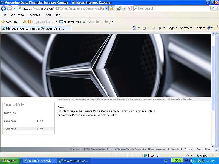This screenshot has width=219, height=164.
Task: Expand the Home button dropdown arrow
Action: pyautogui.click(x=139, y=28)
